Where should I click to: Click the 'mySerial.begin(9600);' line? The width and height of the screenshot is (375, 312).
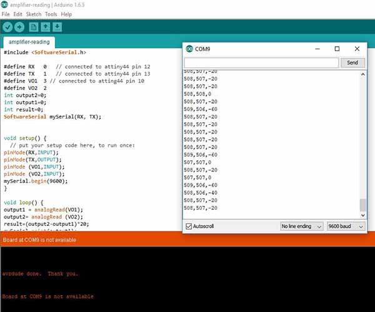pyautogui.click(x=36, y=181)
